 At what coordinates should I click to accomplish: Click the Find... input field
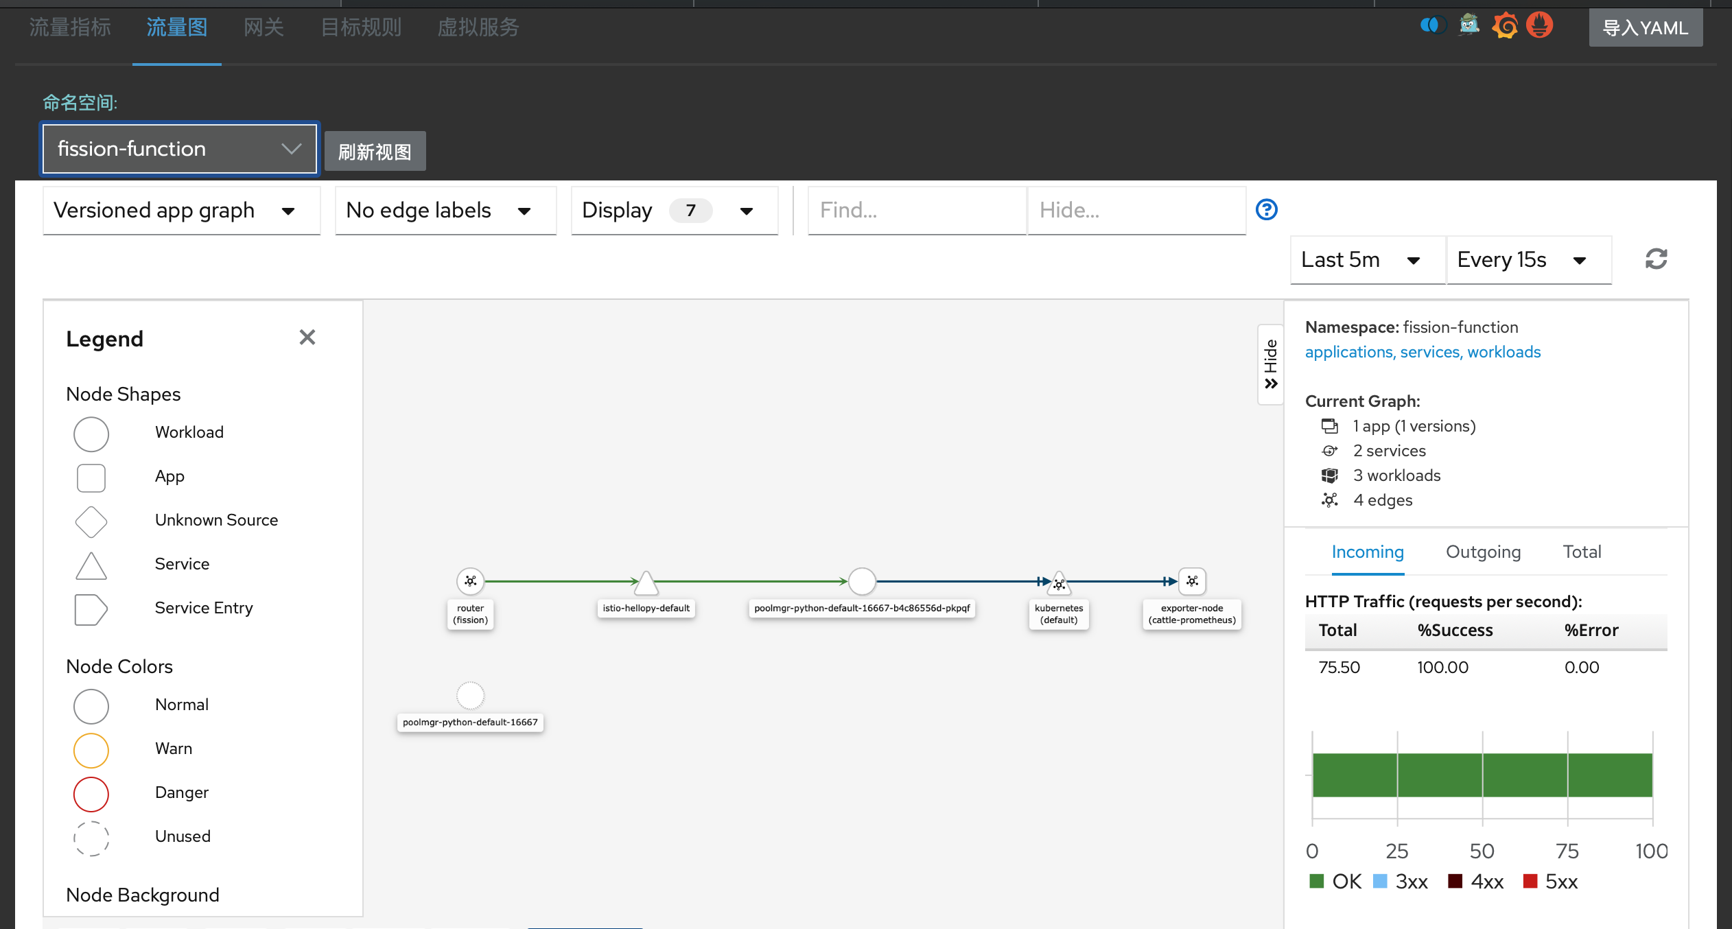(x=916, y=211)
